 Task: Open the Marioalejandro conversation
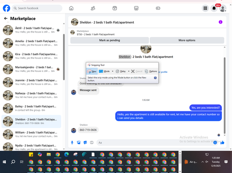click(x=31, y=69)
